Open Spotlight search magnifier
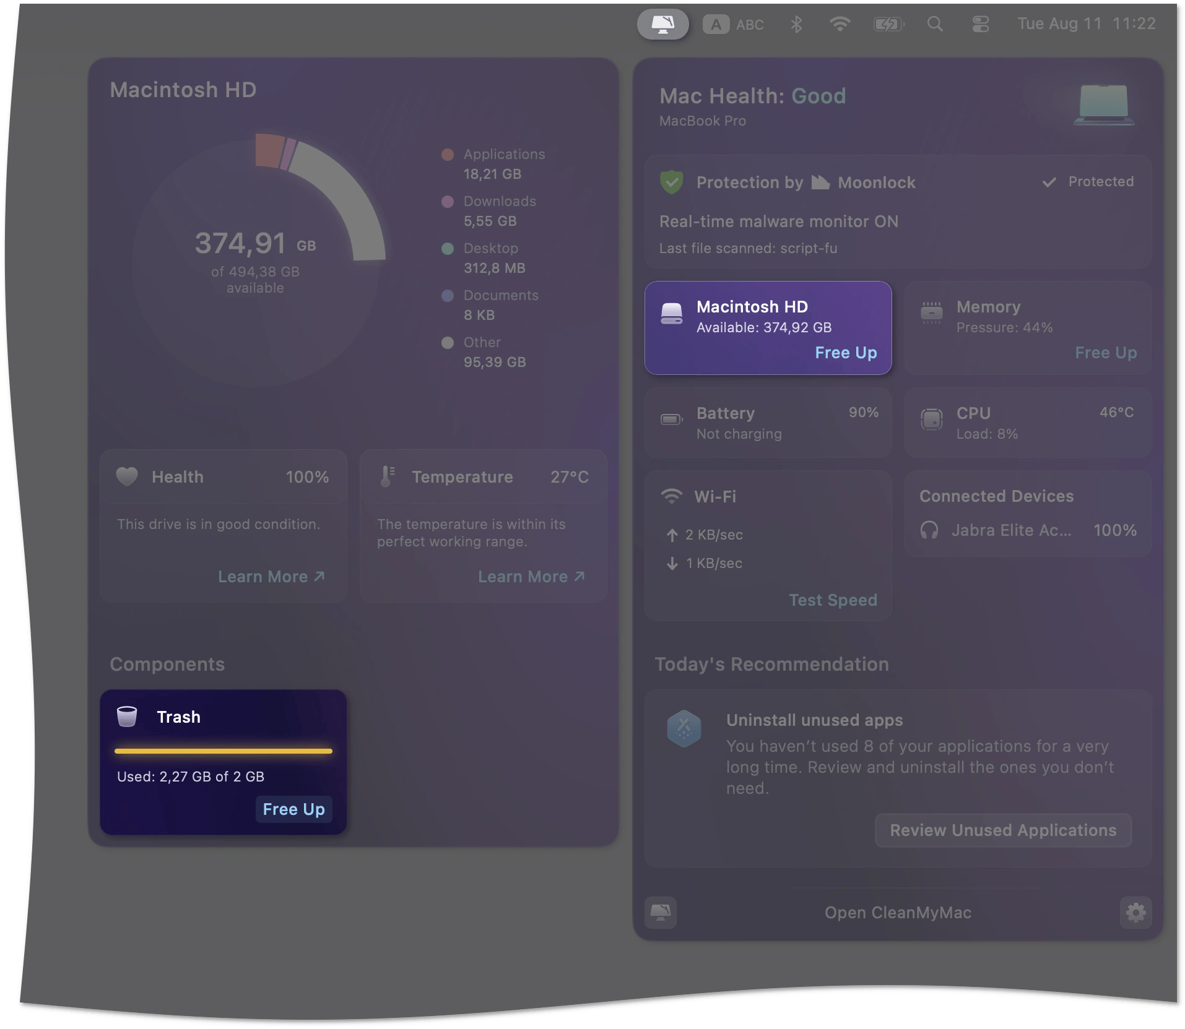Image resolution: width=1185 pixels, height=1029 pixels. pyautogui.click(x=935, y=24)
